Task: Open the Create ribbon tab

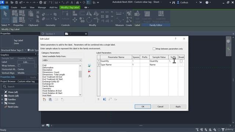Action: click(14, 7)
